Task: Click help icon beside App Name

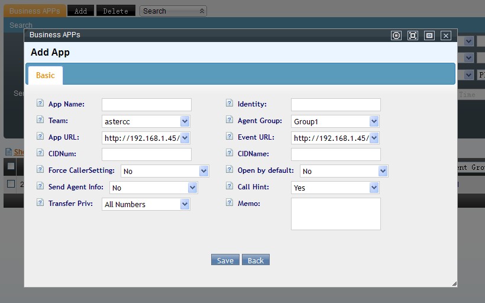Action: click(x=40, y=103)
